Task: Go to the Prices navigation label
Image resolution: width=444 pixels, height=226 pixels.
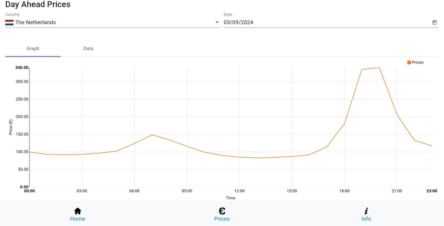Action: [x=222, y=219]
